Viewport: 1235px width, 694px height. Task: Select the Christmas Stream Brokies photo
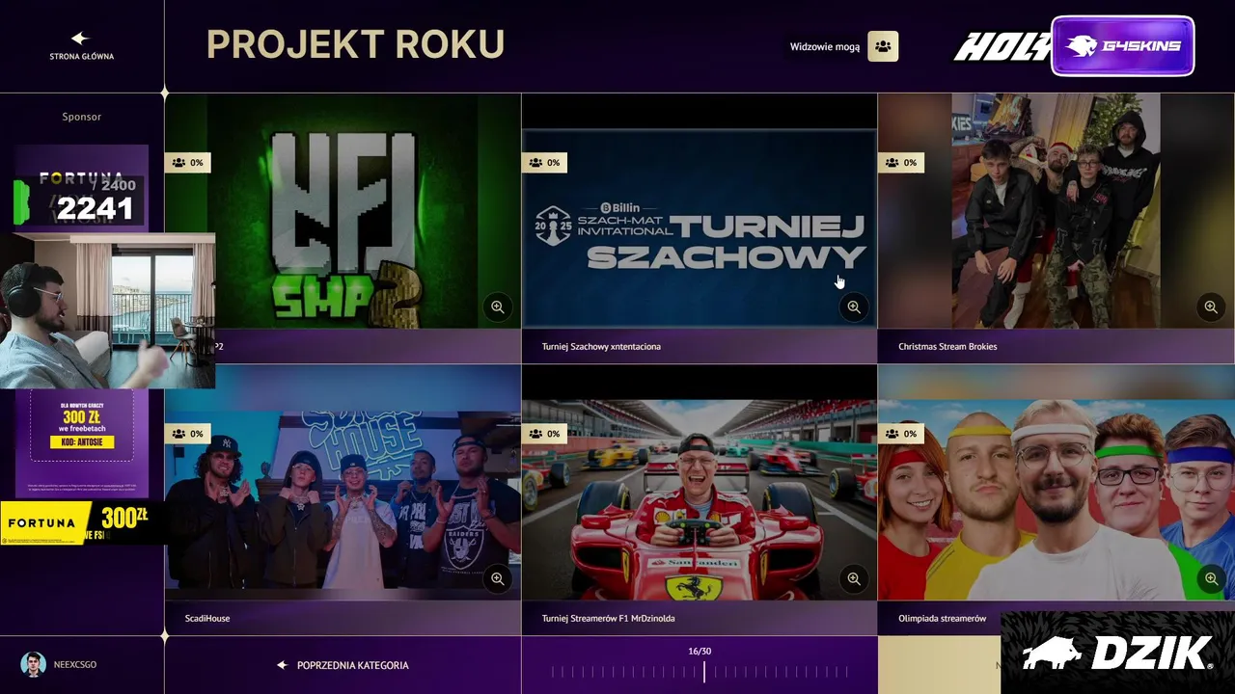[x=1057, y=211]
